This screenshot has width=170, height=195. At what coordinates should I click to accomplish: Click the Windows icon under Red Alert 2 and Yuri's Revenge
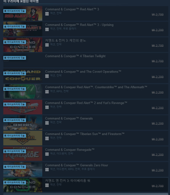tap(47, 107)
